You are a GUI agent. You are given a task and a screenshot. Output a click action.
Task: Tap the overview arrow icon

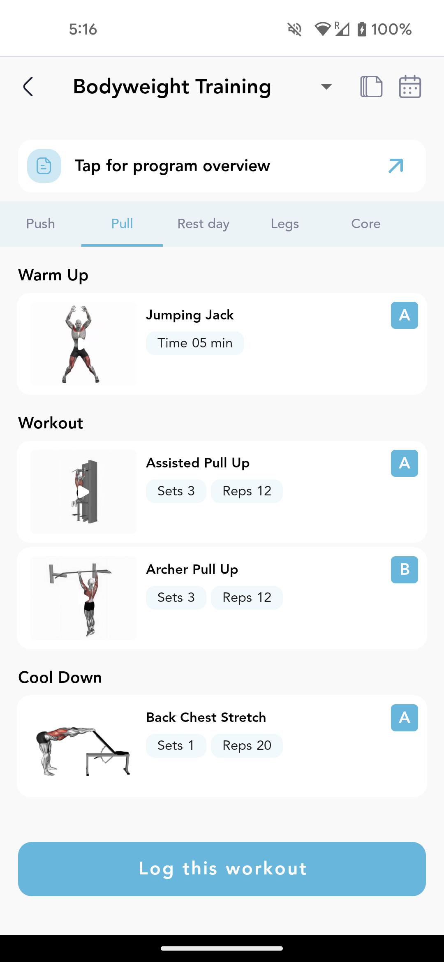point(396,166)
